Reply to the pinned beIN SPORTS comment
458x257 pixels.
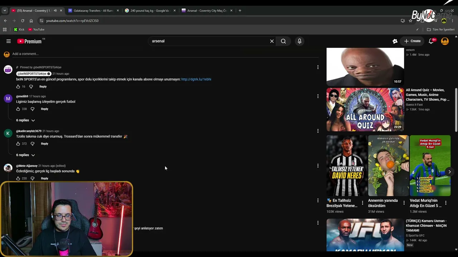click(x=43, y=87)
